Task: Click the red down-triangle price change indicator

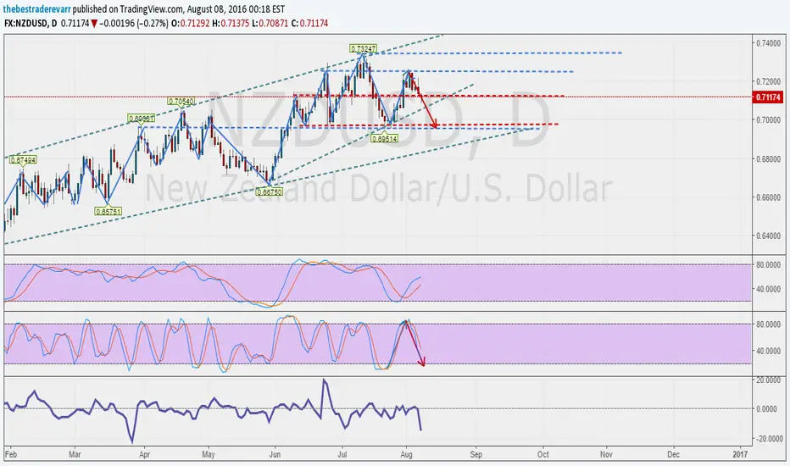Action: tap(94, 23)
